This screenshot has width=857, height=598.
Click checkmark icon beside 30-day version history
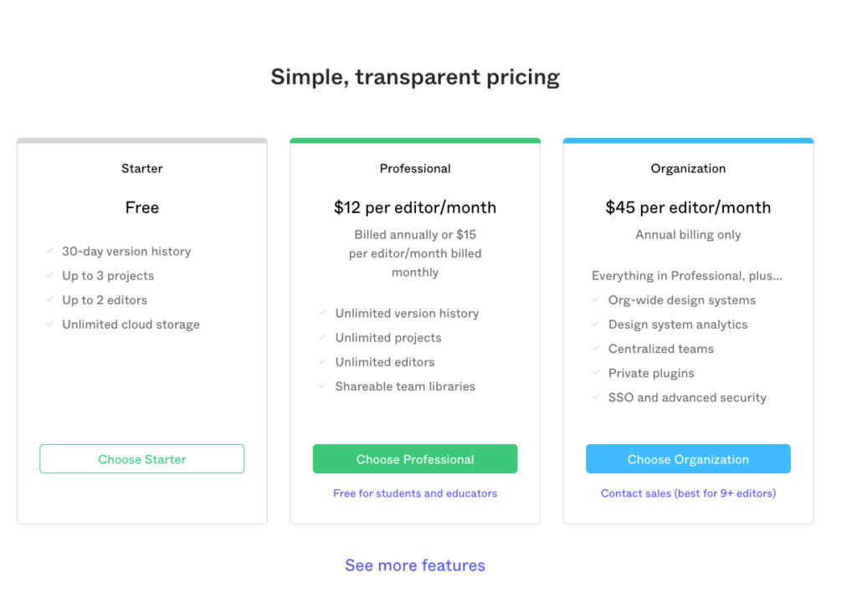(49, 251)
